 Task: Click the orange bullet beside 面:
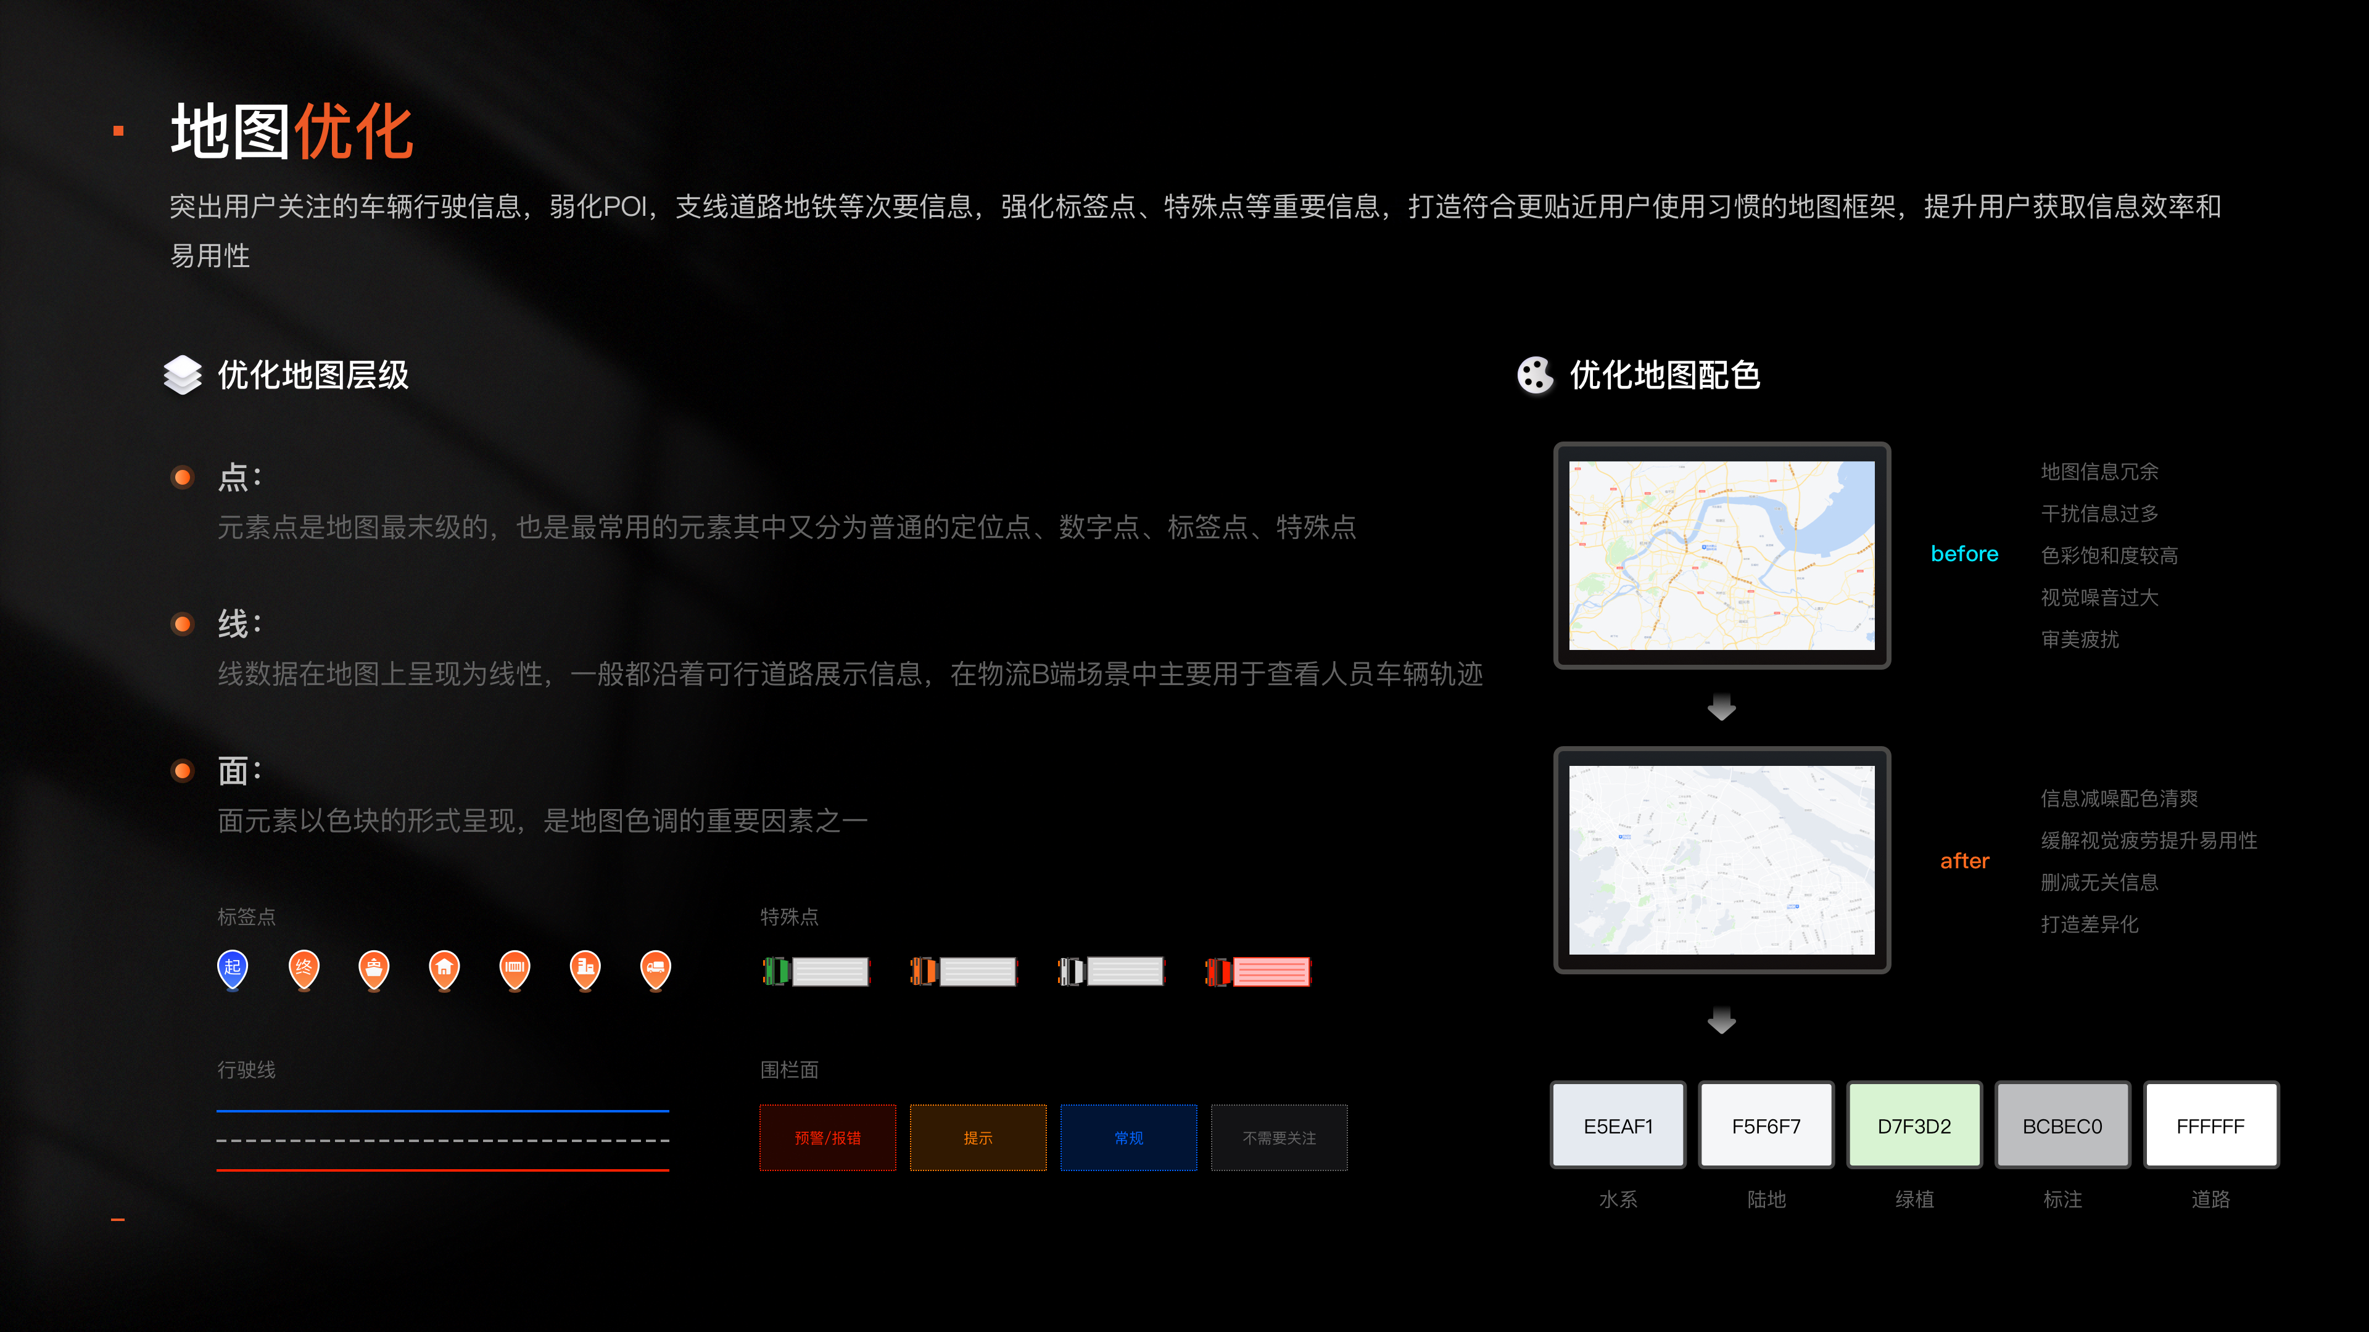pos(183,770)
